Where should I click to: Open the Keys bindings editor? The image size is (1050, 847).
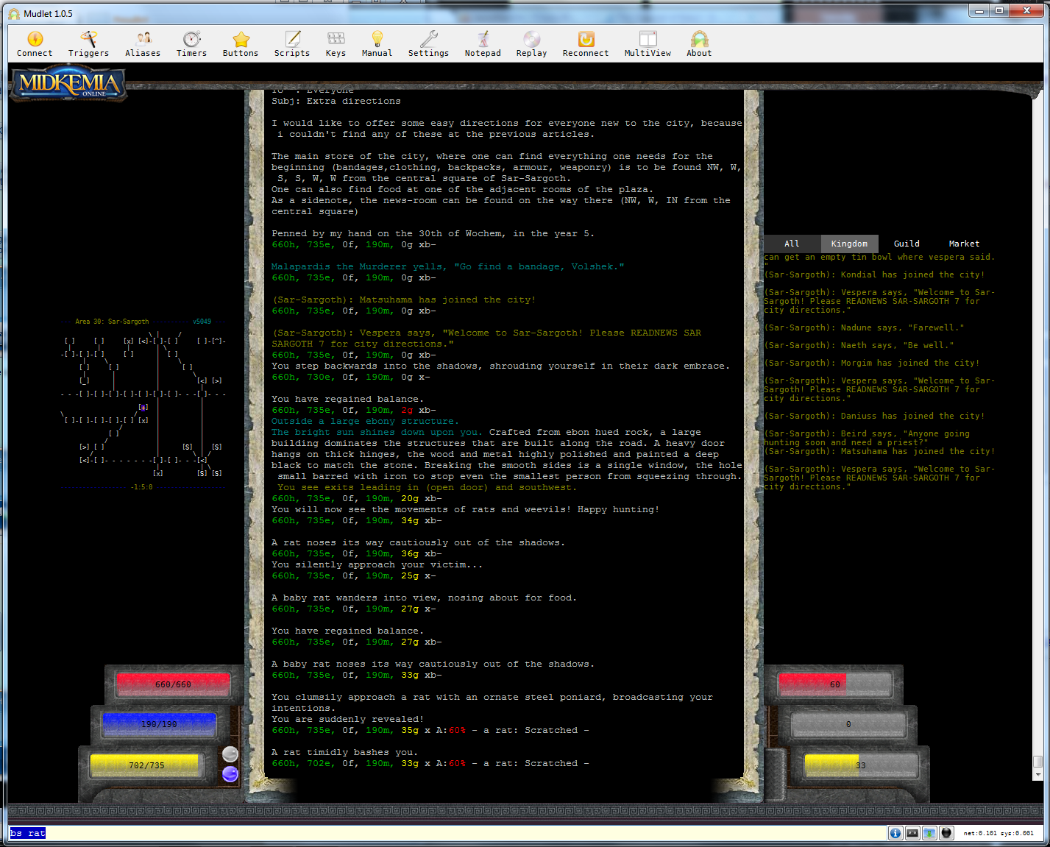[336, 44]
